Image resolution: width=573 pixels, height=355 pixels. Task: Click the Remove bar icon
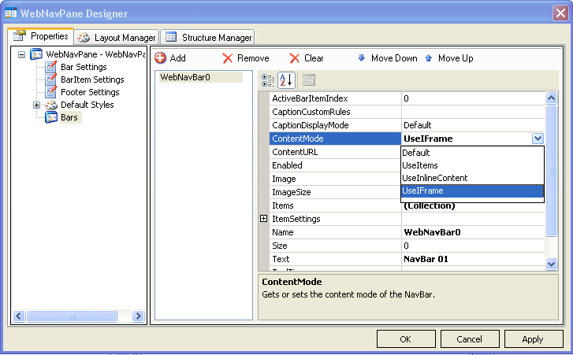coord(228,58)
